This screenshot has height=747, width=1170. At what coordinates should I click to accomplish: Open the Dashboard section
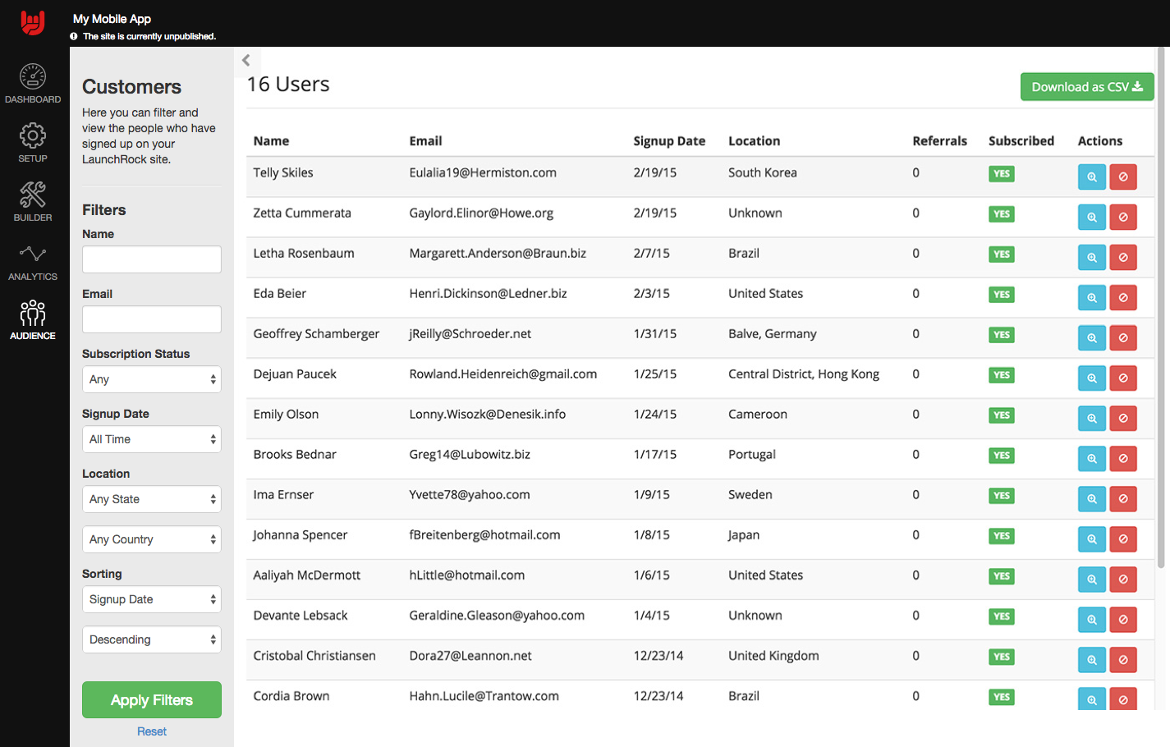click(33, 84)
